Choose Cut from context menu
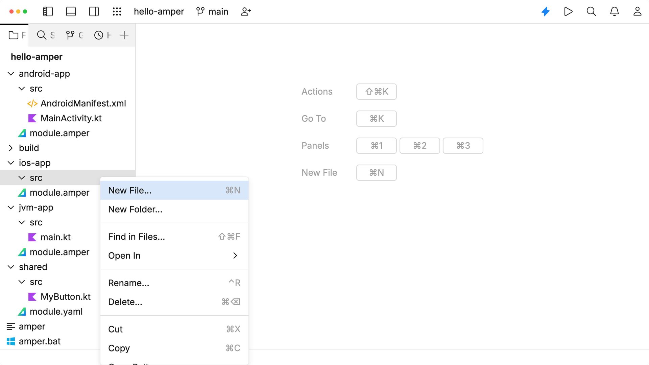The width and height of the screenshot is (649, 365). [174, 329]
